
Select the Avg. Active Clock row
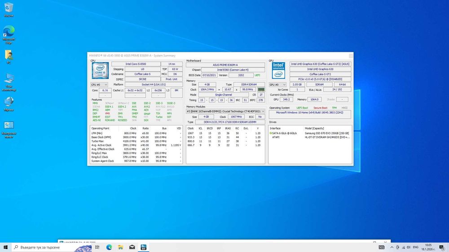(x=136, y=145)
